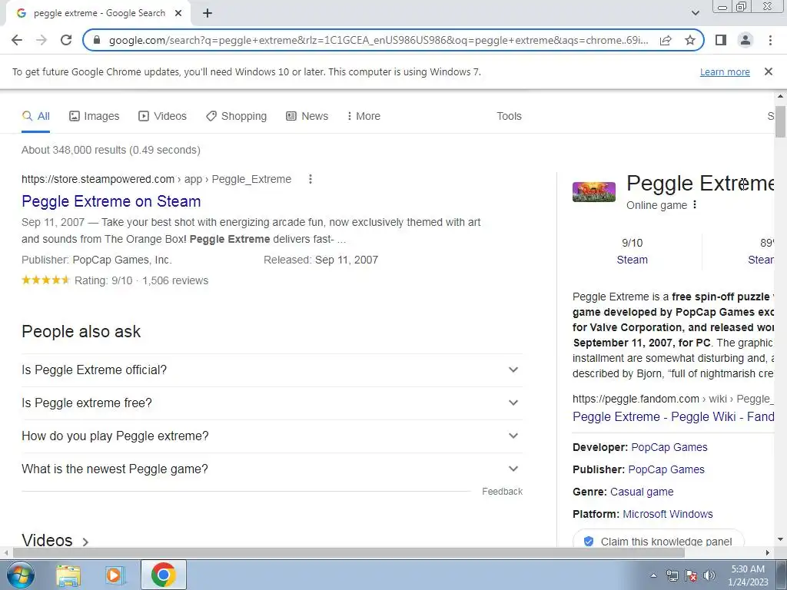Open the Chrome side panel icon
The height and width of the screenshot is (590, 787).
[721, 40]
